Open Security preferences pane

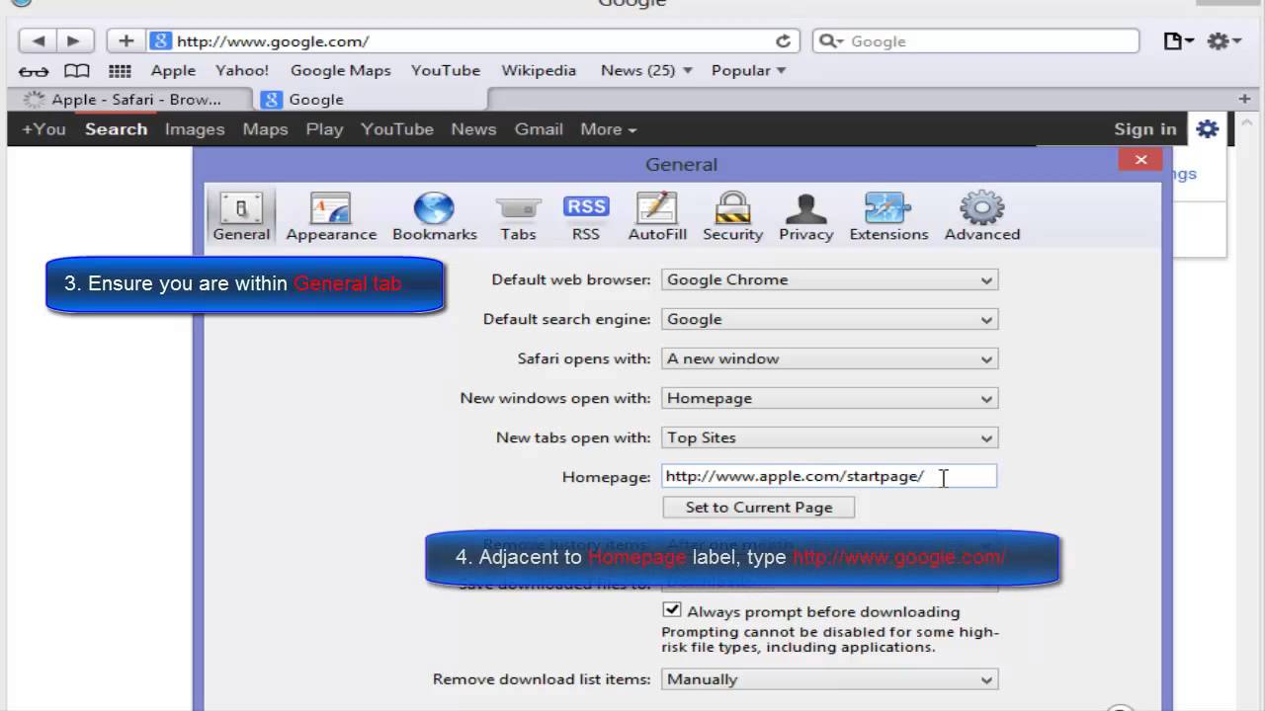732,216
